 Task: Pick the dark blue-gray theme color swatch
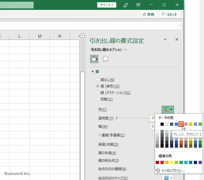pyautogui.click(x=171, y=124)
